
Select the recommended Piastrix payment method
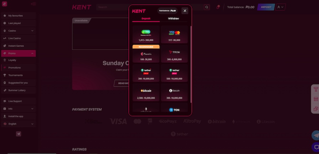click(146, 54)
